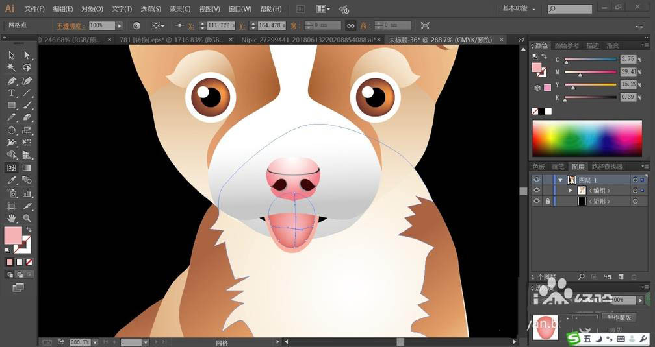The width and height of the screenshot is (655, 347).
Task: Toggle the lock on the 矩形 layer
Action: coord(547,202)
